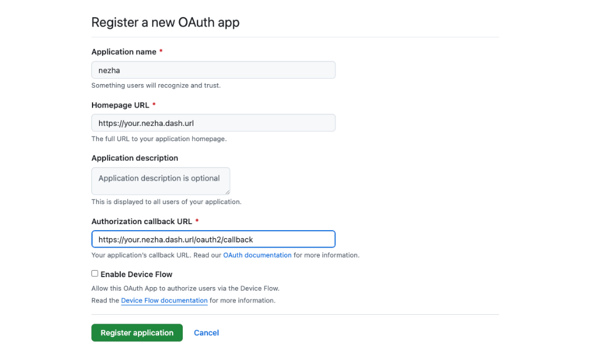Click the "Allow this OAuth App" description text

tap(185, 288)
